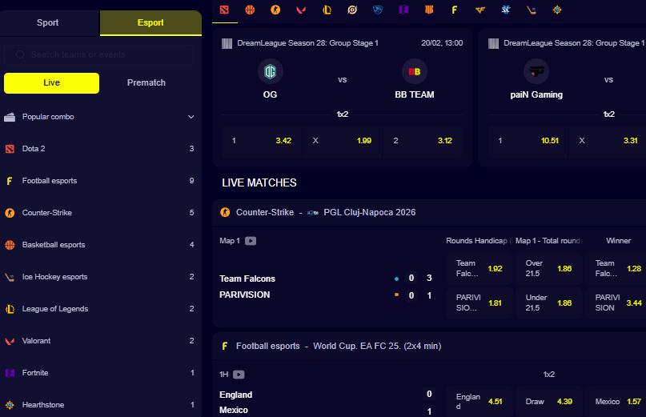Open the Esport tab
The image size is (646, 417).
150,23
